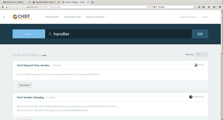Switch to Mozilla Firefox Start Page tab
This screenshot has height=120, width=223.
[x=46, y=2]
